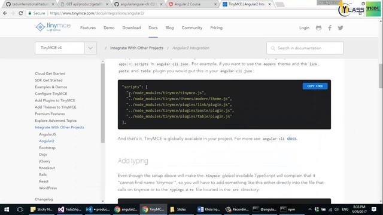383x215 pixels.
Task: Switch to the angular/angular-cli tab
Action: 138,4
